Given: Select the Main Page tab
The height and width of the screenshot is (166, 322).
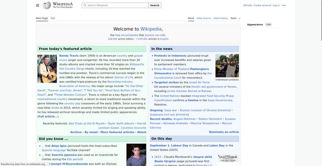Looking at the screenshot, I should point(42,18).
